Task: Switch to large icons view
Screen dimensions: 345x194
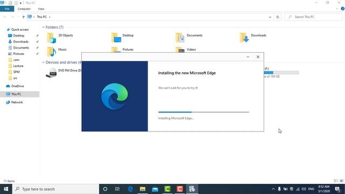Action: pyautogui.click(x=341, y=181)
